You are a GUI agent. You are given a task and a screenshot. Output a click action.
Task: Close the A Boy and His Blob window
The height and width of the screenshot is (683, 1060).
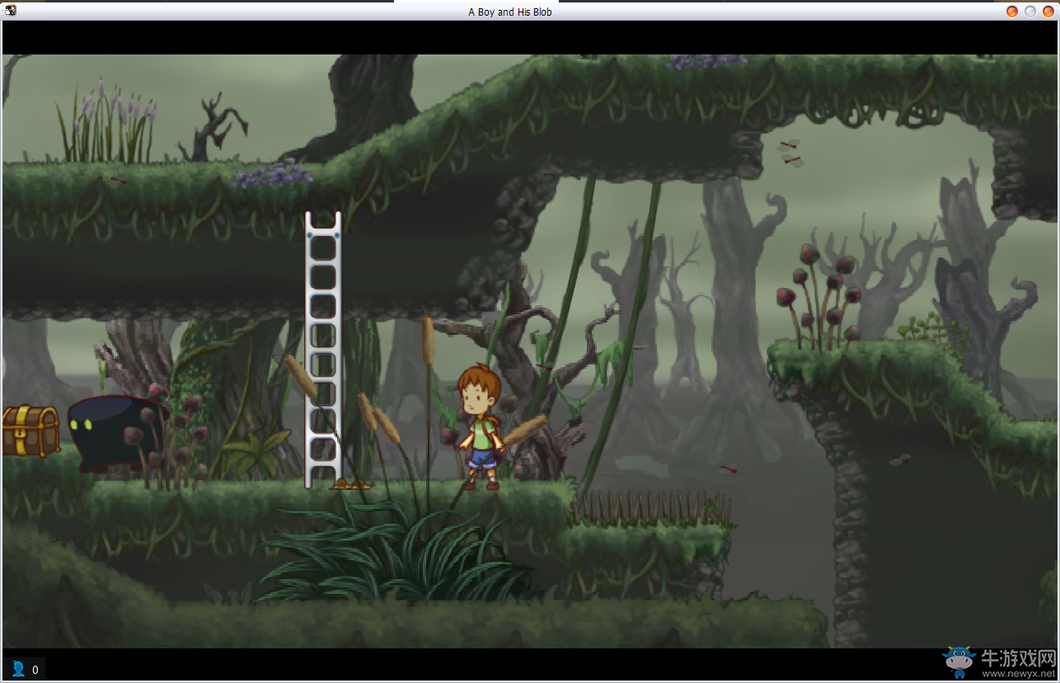[x=1048, y=12]
